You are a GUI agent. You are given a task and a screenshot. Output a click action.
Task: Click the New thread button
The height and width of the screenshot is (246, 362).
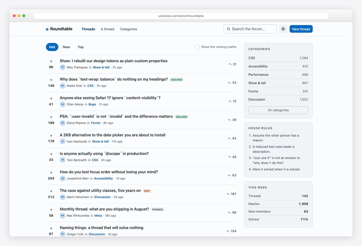click(x=301, y=29)
